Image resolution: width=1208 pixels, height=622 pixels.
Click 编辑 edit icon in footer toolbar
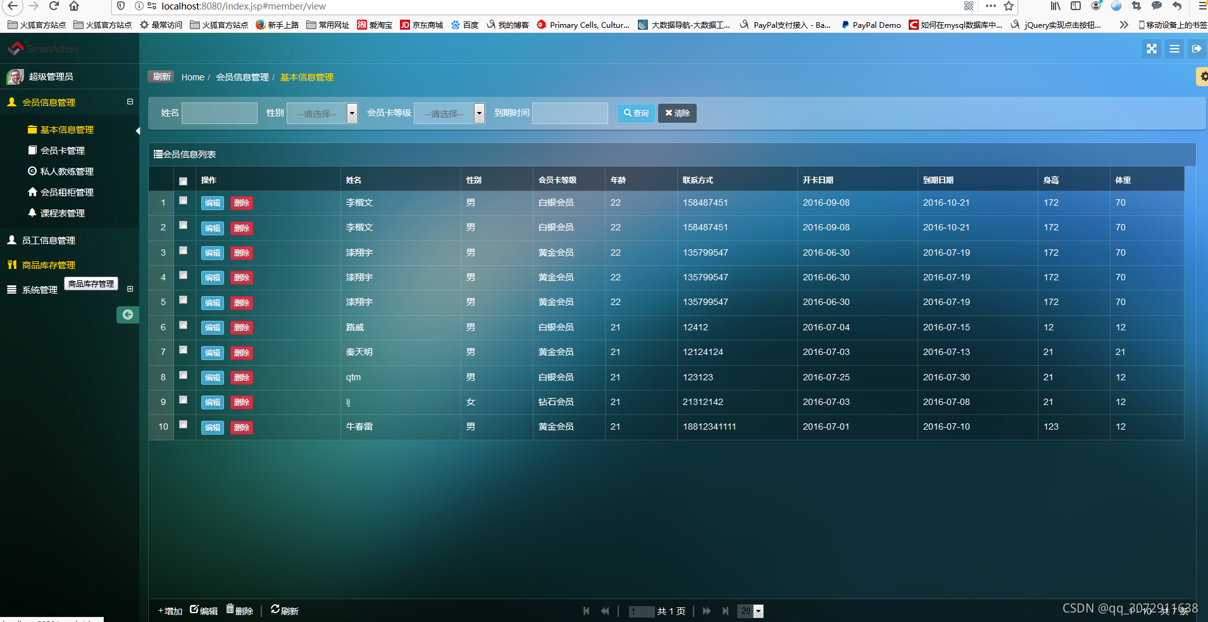coord(203,611)
